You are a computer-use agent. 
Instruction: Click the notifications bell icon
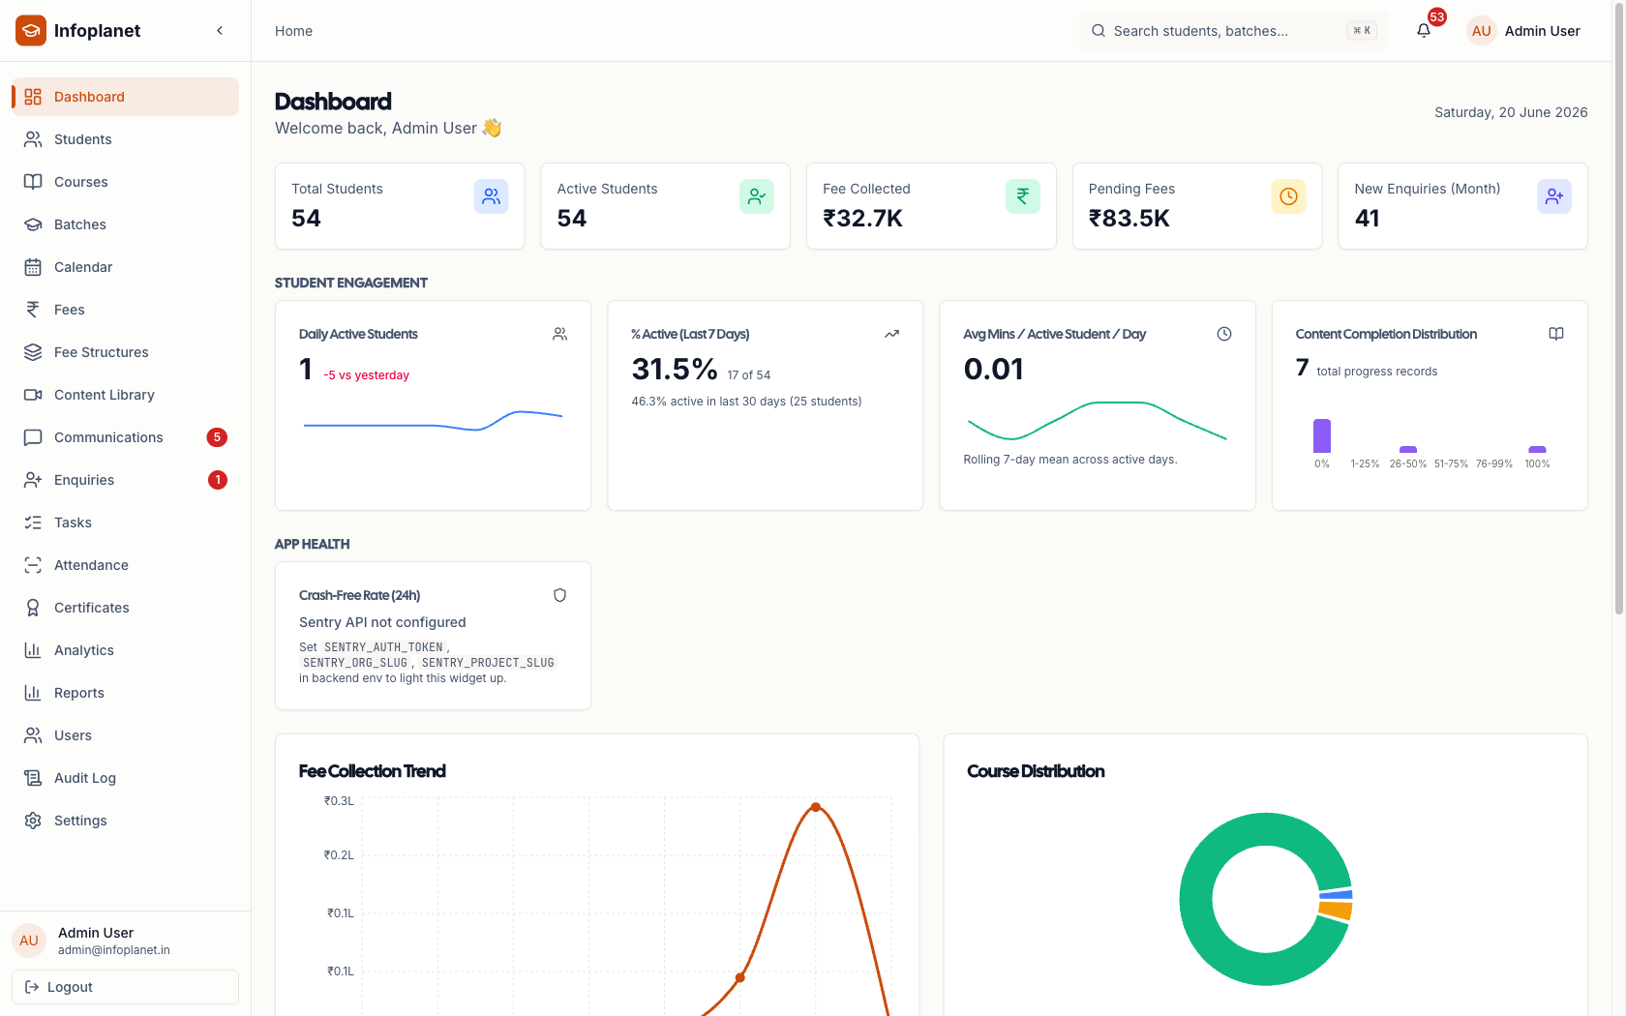[x=1424, y=31]
